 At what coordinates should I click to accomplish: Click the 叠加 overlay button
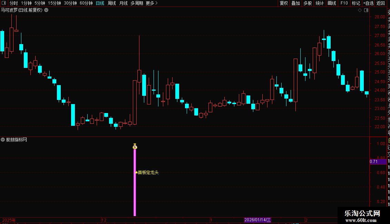(296, 3)
